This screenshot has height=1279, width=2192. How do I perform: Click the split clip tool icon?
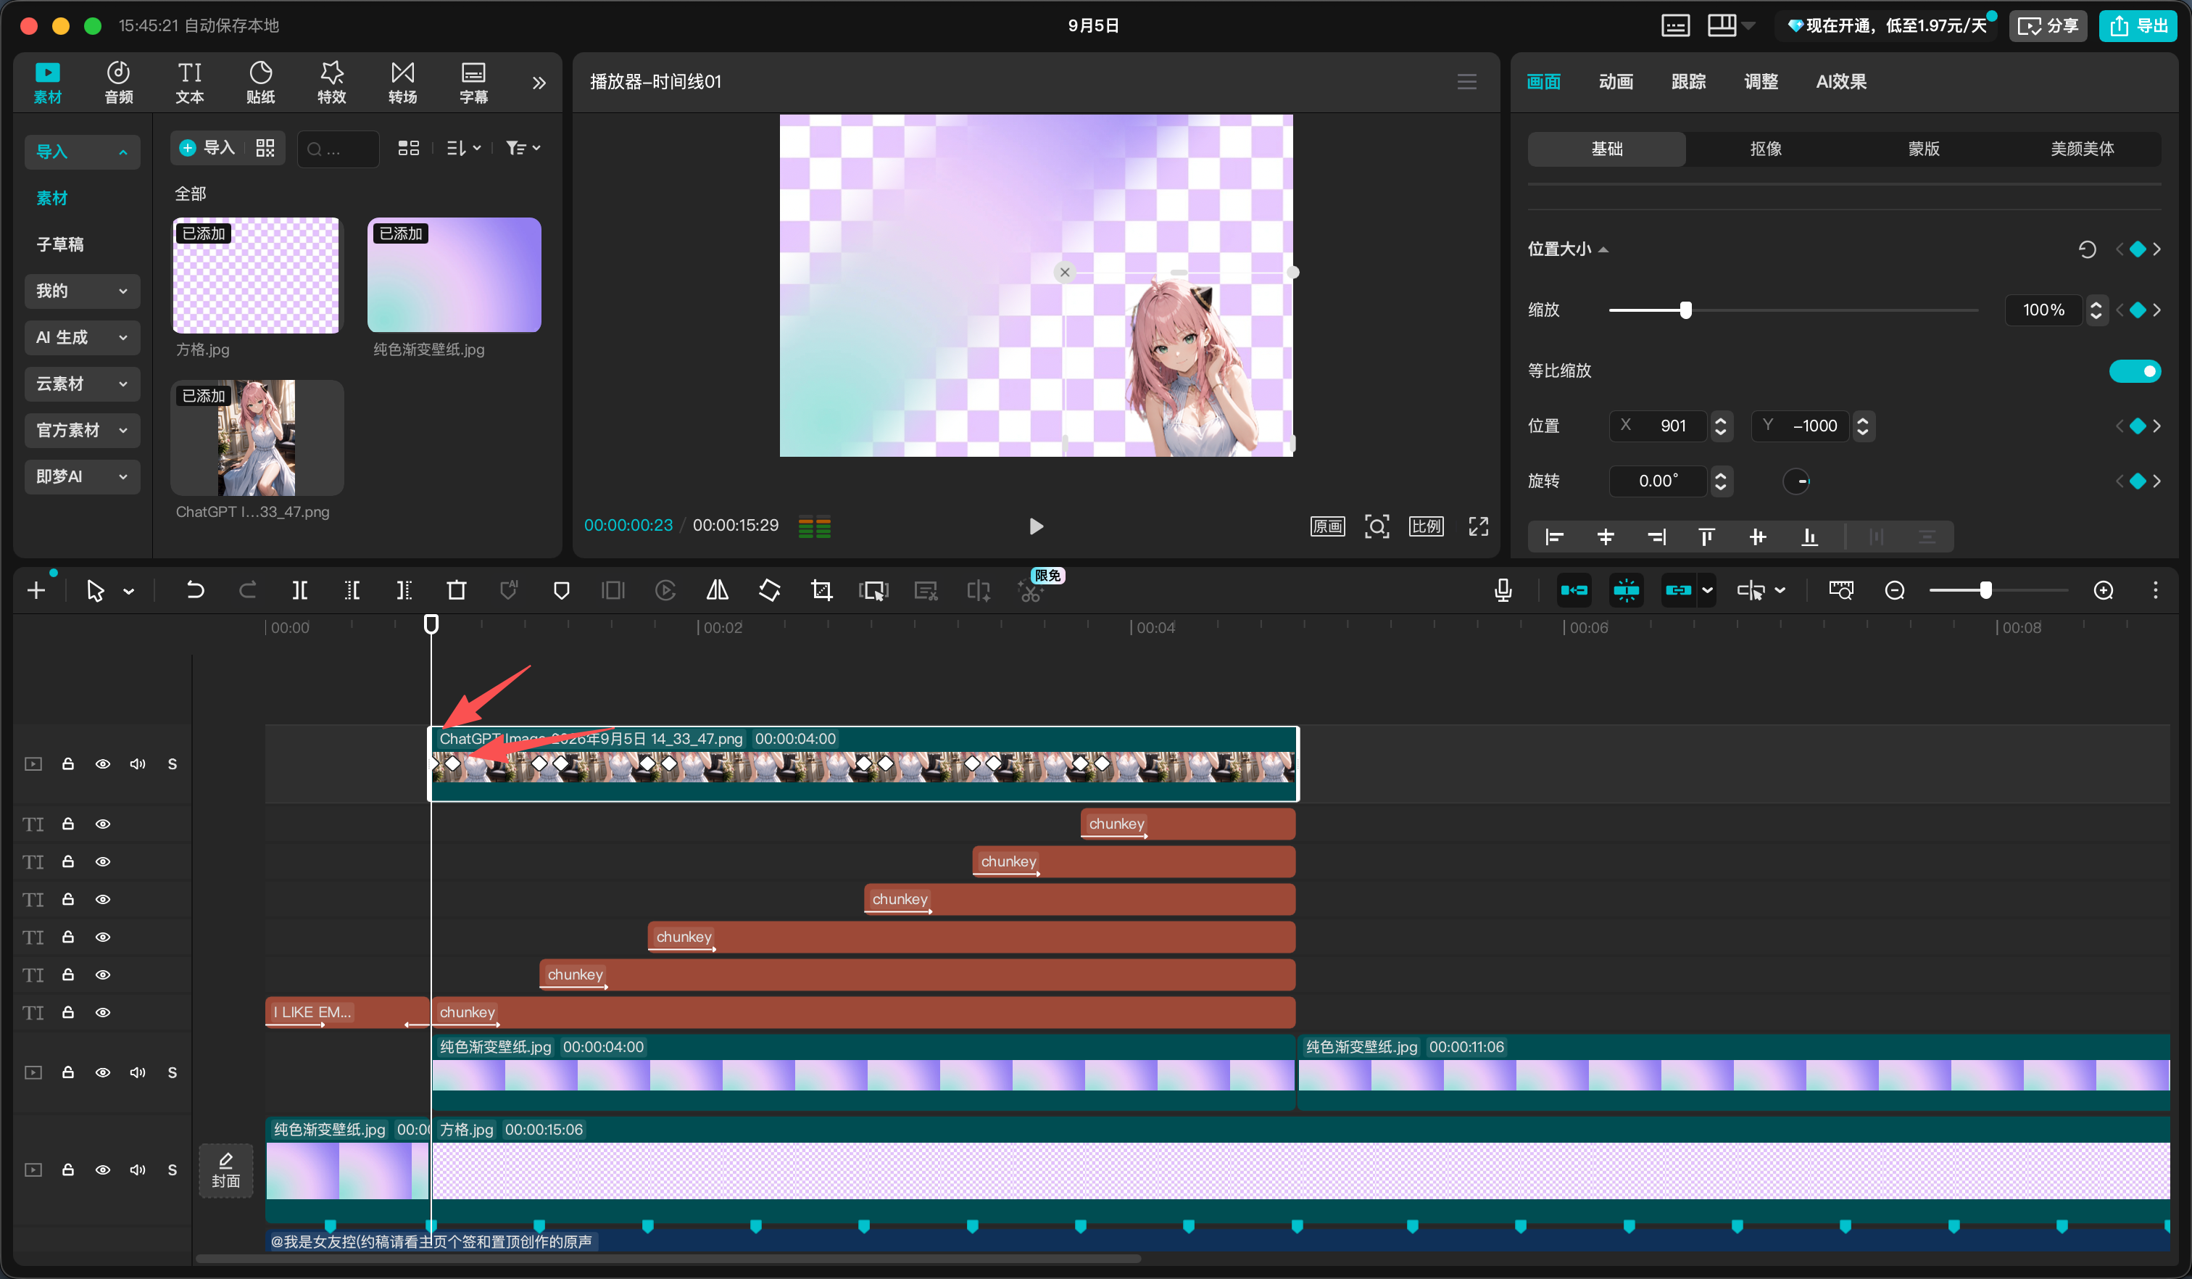click(299, 591)
